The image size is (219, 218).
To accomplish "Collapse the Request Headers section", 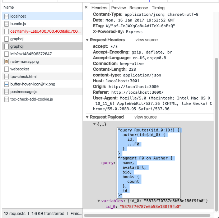I will point(87,40).
